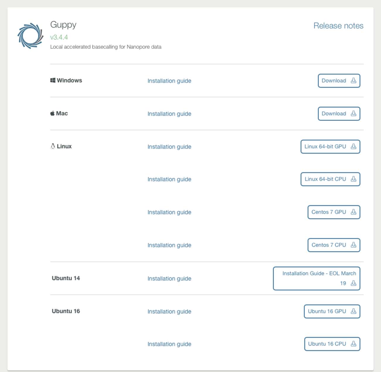This screenshot has width=381, height=372.
Task: Download the Linux 64-bit GPU build
Action: click(330, 146)
